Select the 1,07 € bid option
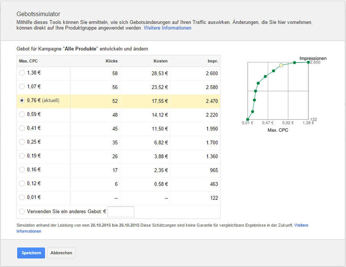Screen dimensions: 346x267 point(22,87)
